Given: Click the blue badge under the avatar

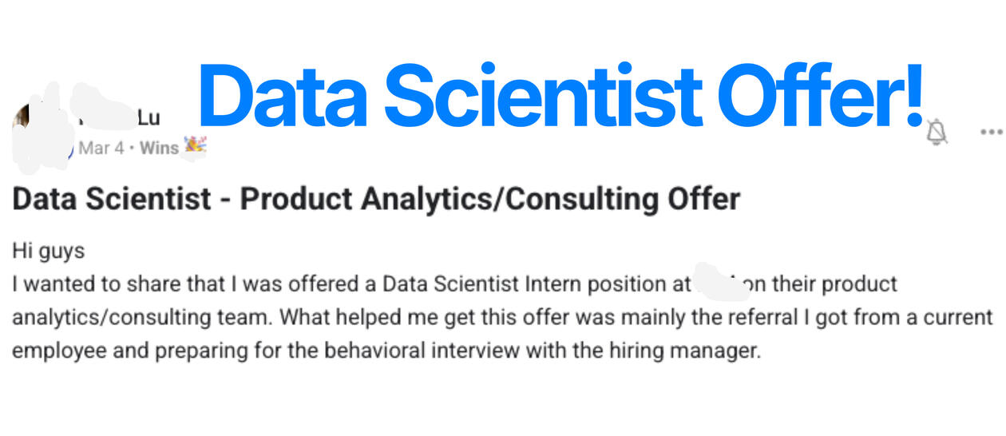Looking at the screenshot, I should click(71, 150).
